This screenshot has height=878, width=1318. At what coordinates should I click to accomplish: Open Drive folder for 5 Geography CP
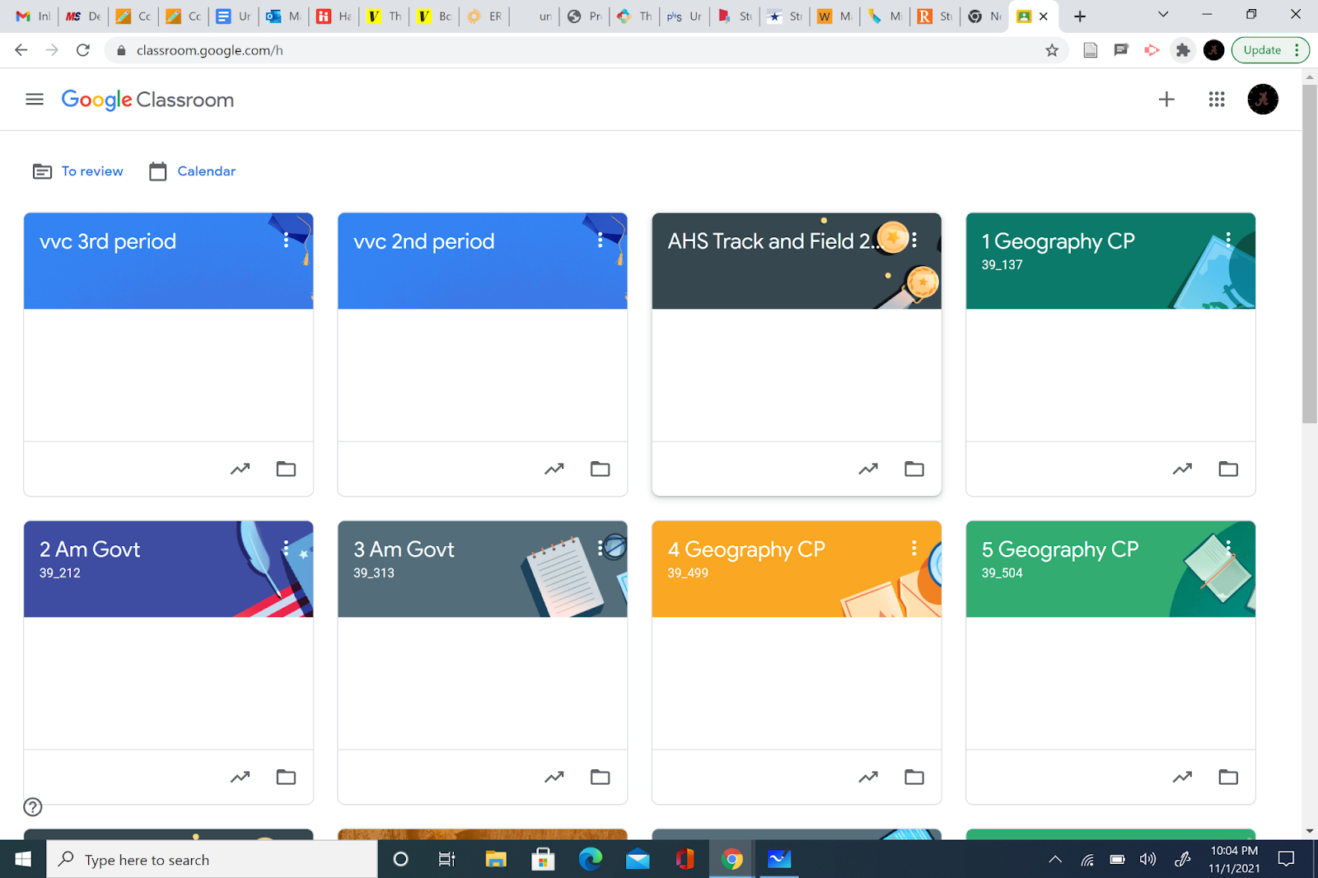[1228, 777]
